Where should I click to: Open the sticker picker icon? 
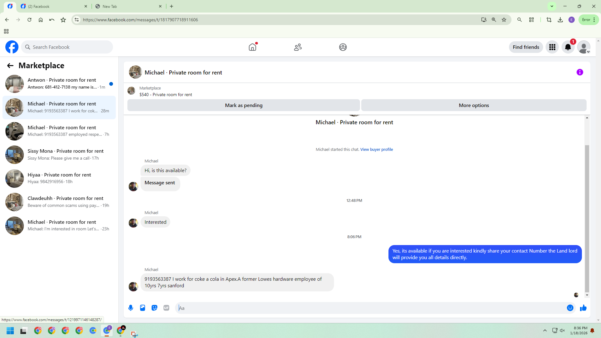(x=154, y=308)
